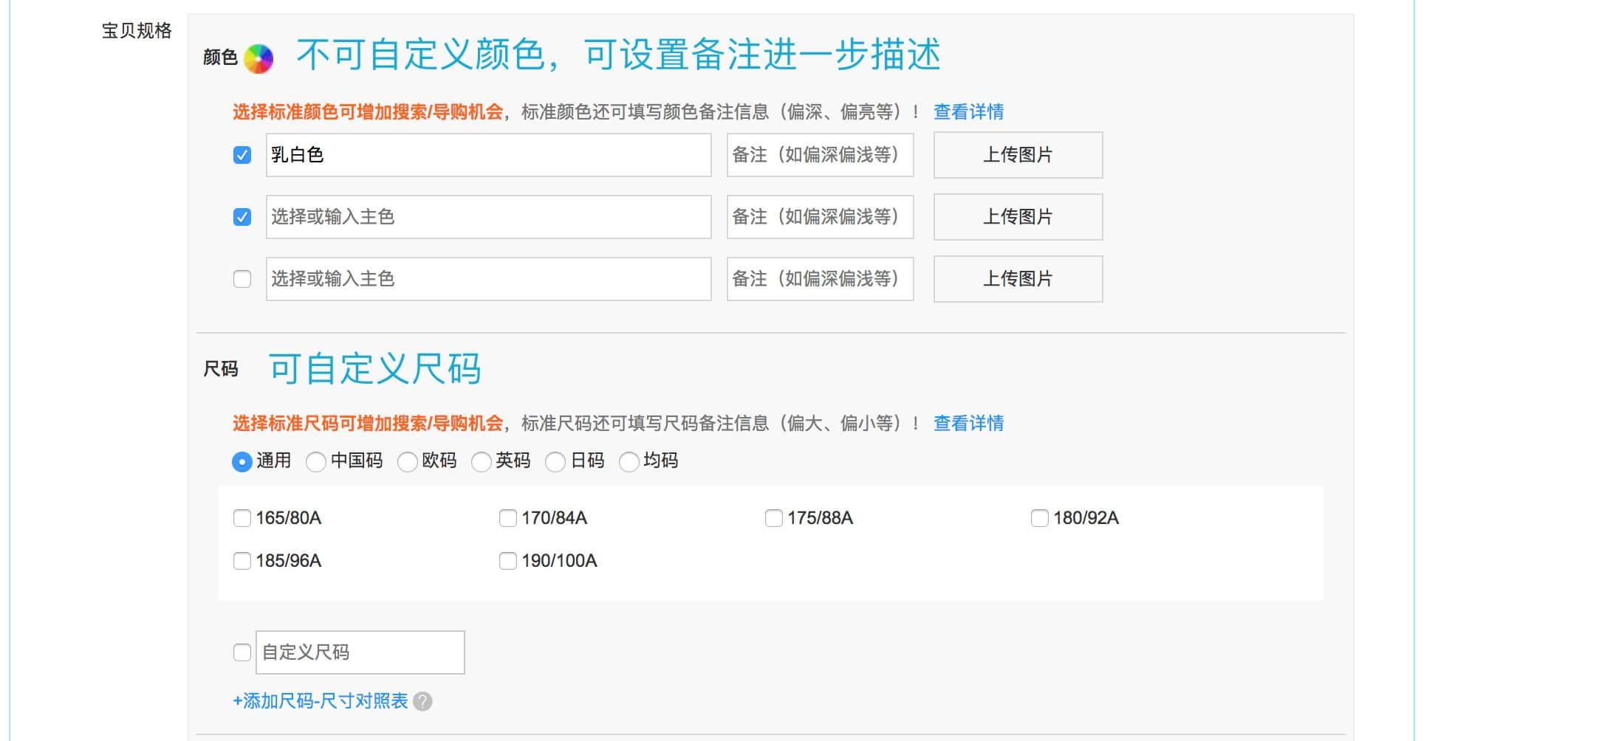Select 日码 as size standard
This screenshot has height=741, width=1613.
555,462
